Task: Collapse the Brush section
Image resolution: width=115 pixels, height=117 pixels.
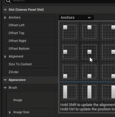Action: point(5,88)
